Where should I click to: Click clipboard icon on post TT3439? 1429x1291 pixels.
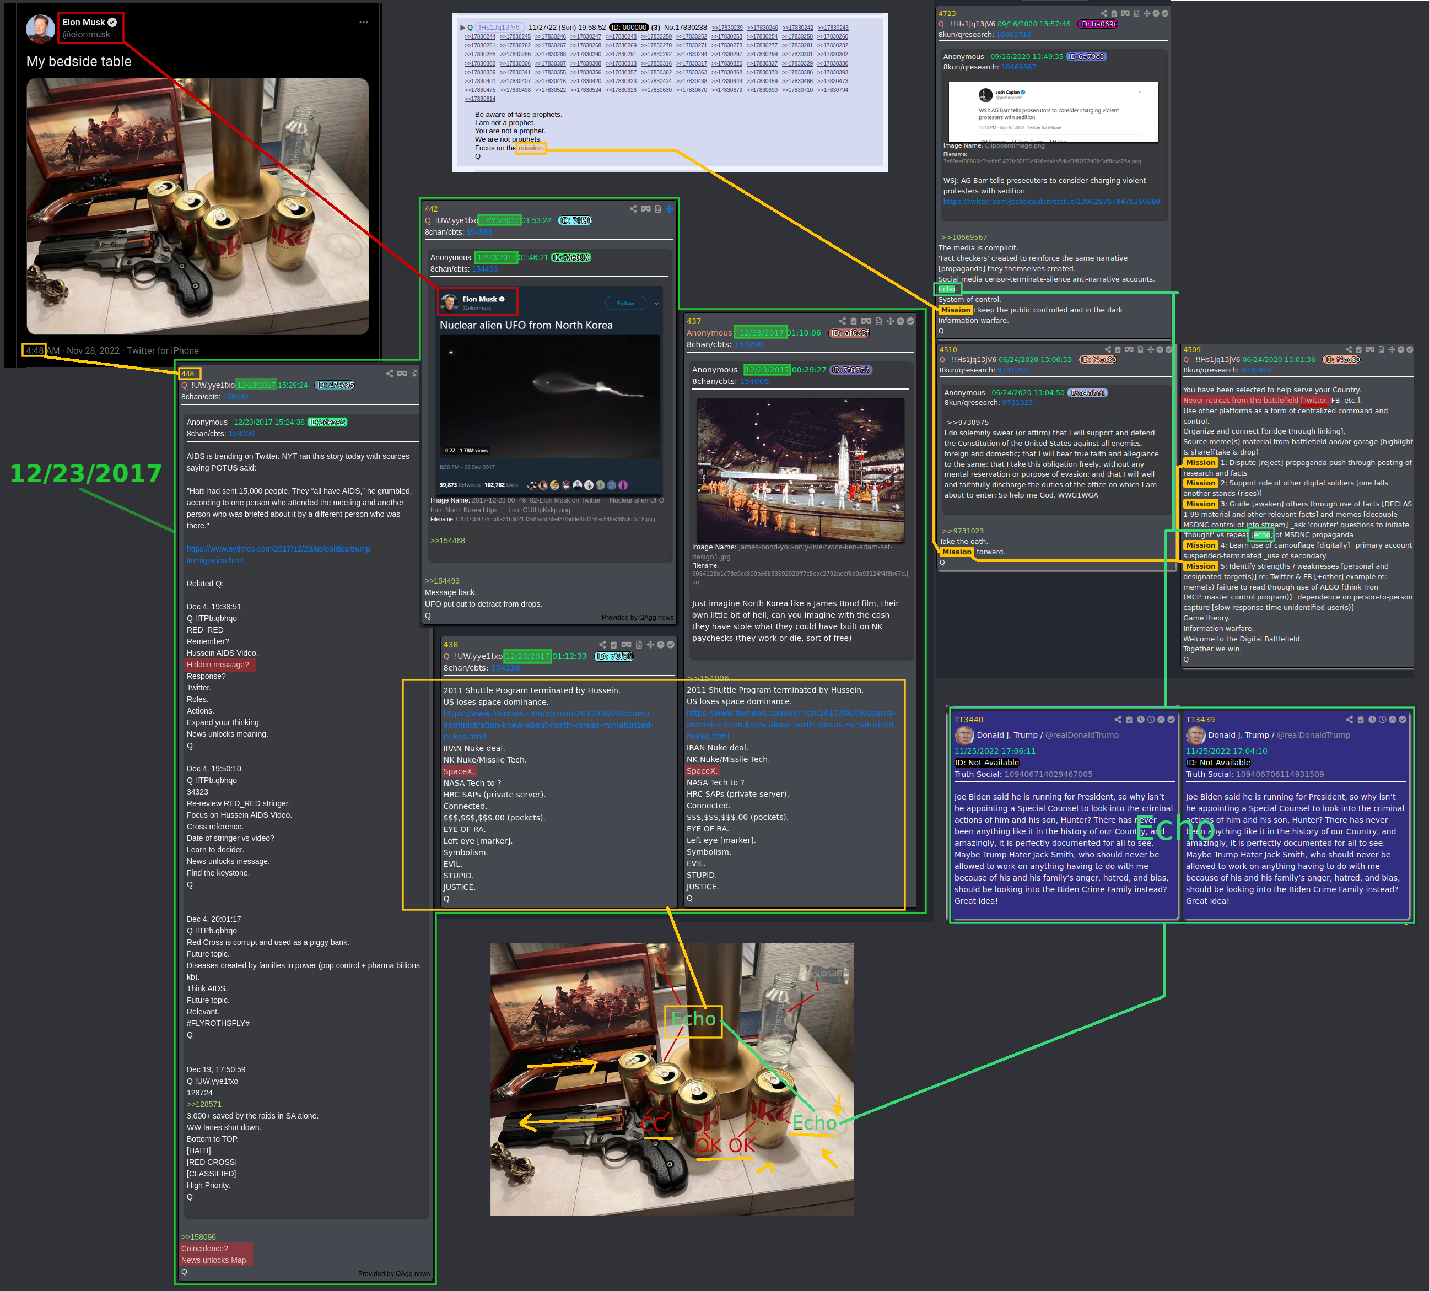click(1361, 720)
